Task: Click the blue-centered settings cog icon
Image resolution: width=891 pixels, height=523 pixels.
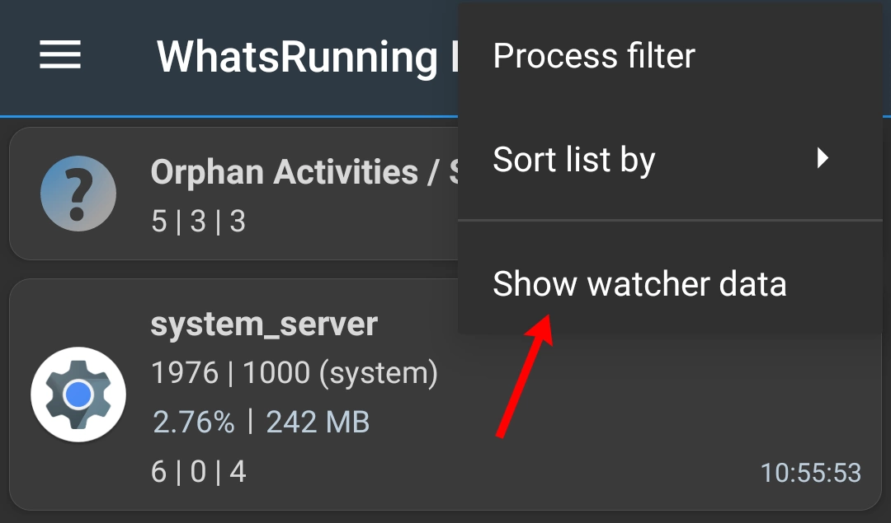Action: pos(78,393)
